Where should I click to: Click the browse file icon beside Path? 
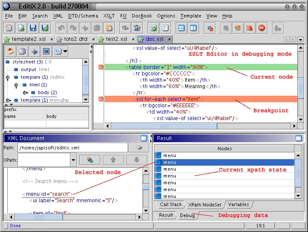coord(139,148)
